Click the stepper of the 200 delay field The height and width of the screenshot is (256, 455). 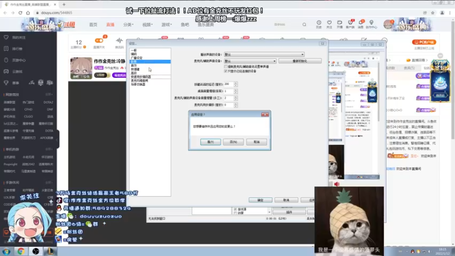(235, 84)
